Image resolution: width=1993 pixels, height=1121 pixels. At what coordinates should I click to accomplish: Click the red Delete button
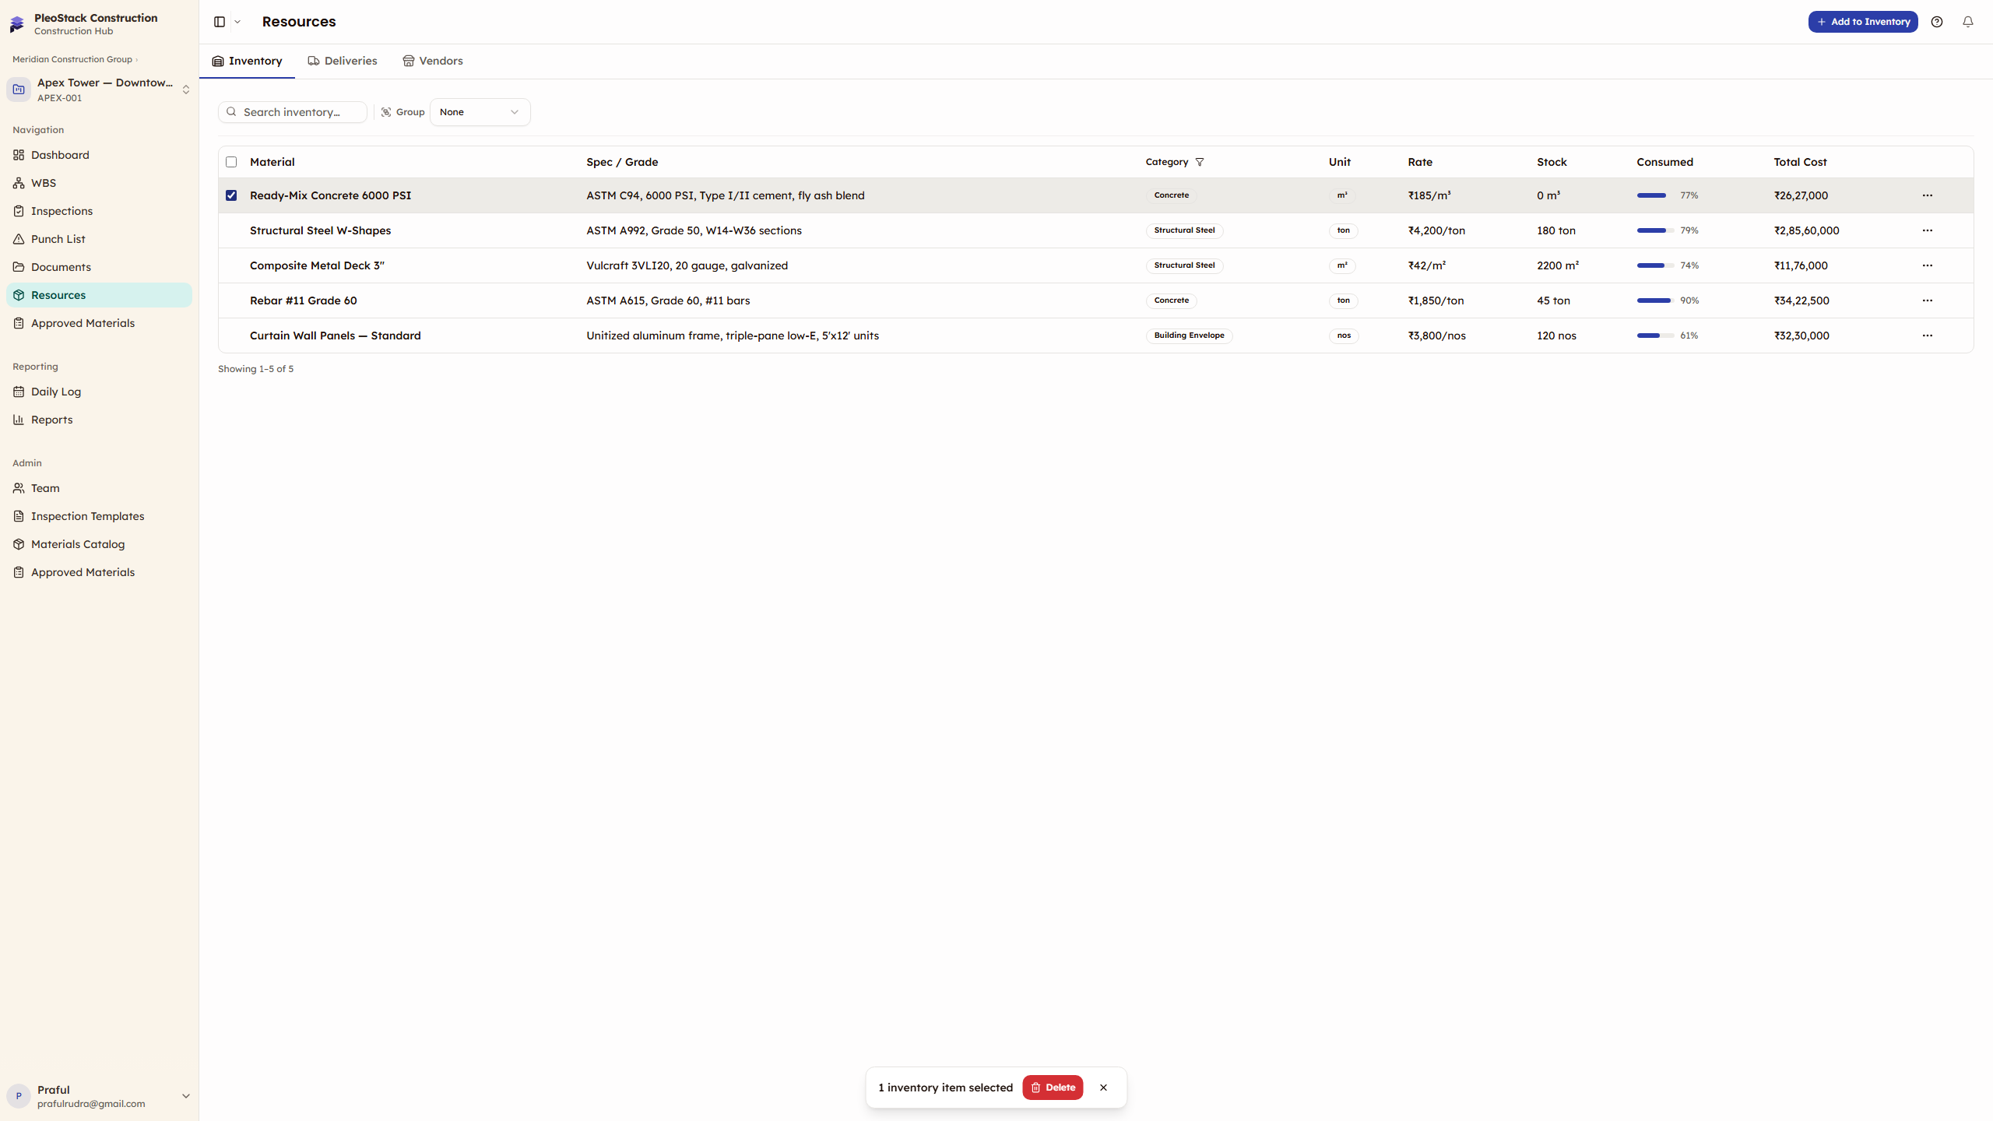[1053, 1088]
